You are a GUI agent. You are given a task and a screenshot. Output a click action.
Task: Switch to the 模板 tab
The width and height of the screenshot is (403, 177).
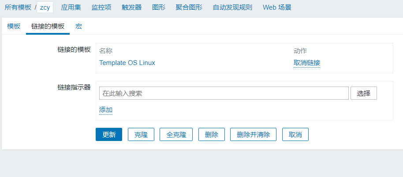coord(14,26)
